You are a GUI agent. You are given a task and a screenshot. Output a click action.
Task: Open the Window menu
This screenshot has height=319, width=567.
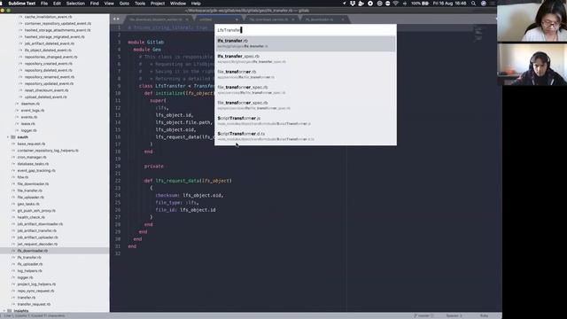177,4
